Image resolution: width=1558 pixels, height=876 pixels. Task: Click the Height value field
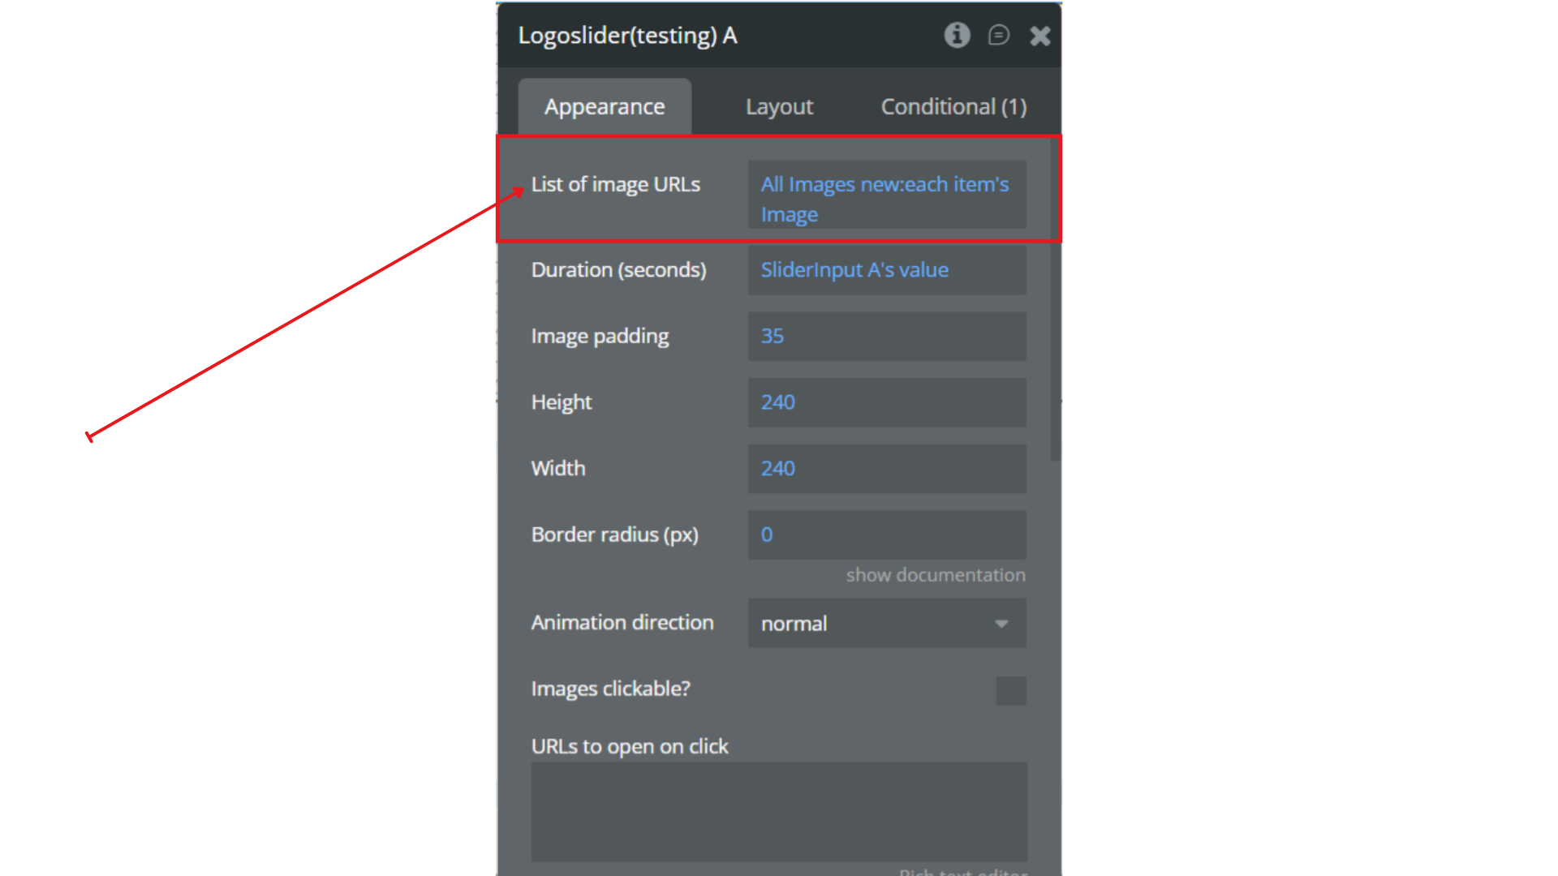coord(886,402)
